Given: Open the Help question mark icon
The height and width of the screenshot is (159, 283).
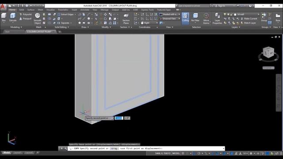Looking at the screenshot, I should (250, 6).
